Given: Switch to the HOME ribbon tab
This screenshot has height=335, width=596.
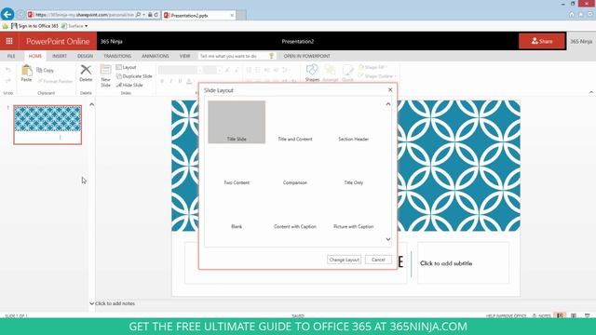Looking at the screenshot, I should 35,56.
